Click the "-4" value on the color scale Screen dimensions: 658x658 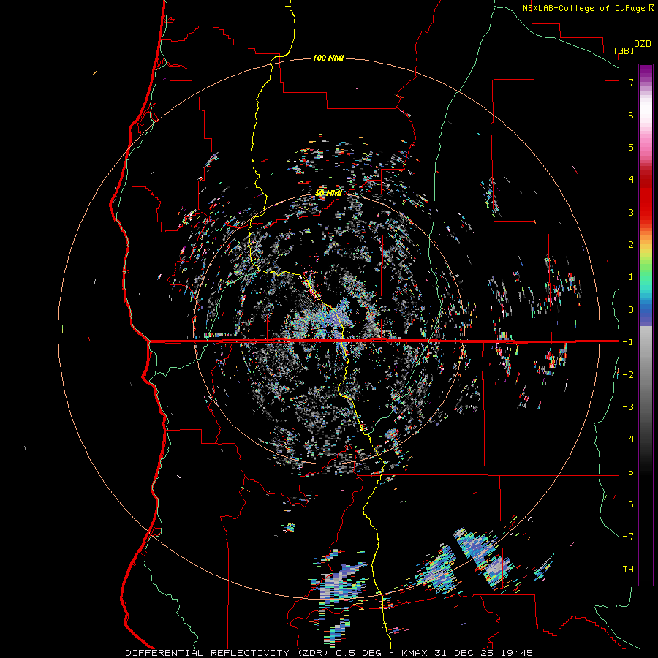628,439
